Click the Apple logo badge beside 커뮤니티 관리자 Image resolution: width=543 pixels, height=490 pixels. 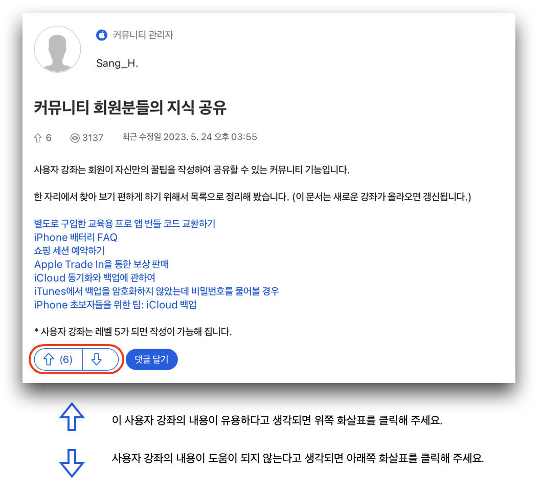pyautogui.click(x=102, y=35)
